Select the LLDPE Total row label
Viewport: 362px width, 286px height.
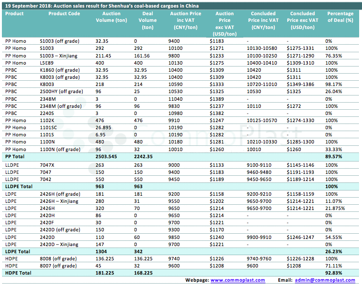coord(19,187)
